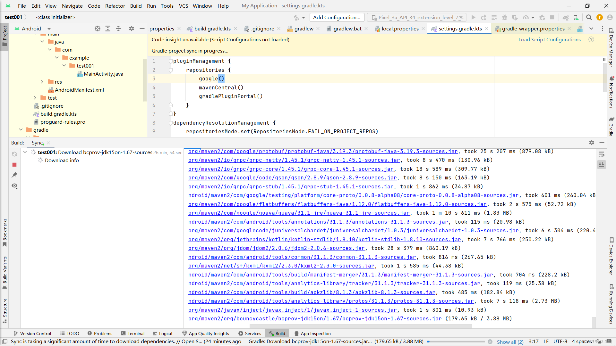
Task: Select opened file locate icon in Project panel
Action: tap(98, 29)
